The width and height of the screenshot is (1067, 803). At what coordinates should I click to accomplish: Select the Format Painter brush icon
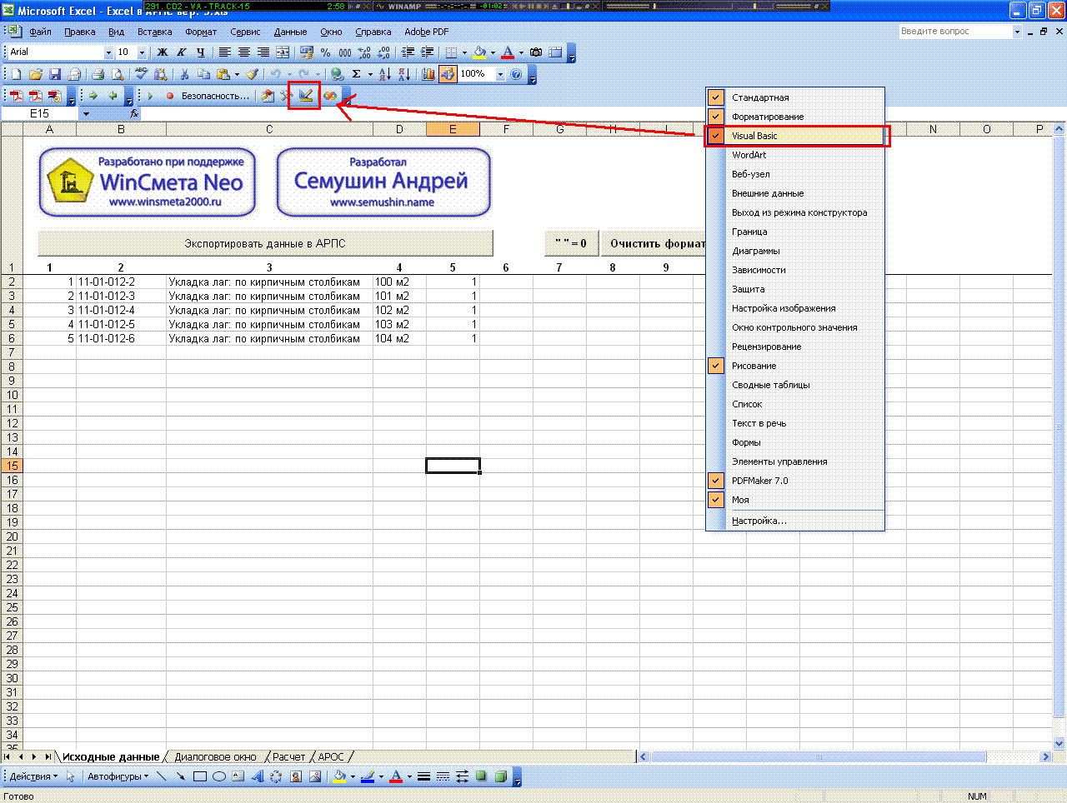(x=252, y=74)
